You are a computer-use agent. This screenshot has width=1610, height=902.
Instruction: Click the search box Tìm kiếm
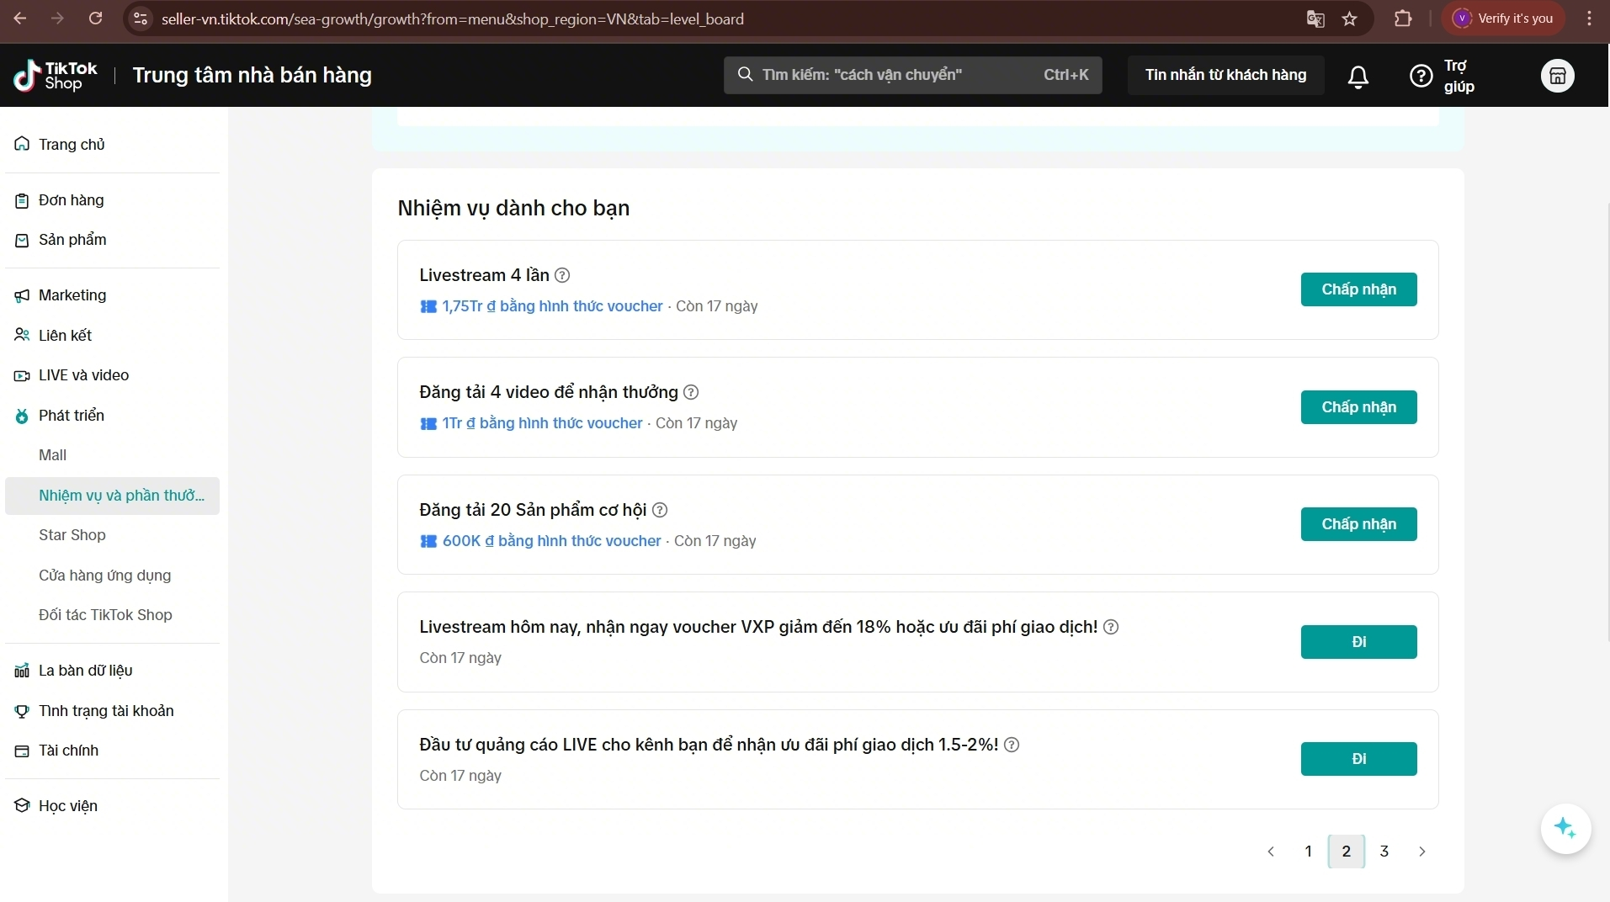(x=912, y=75)
